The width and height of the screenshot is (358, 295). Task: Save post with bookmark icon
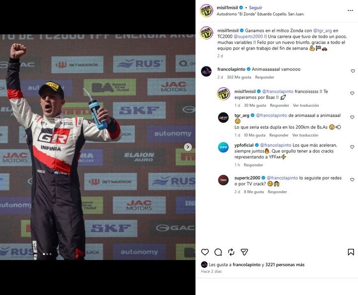click(x=351, y=252)
